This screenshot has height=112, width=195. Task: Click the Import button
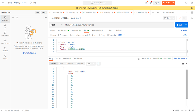click(x=44, y=12)
